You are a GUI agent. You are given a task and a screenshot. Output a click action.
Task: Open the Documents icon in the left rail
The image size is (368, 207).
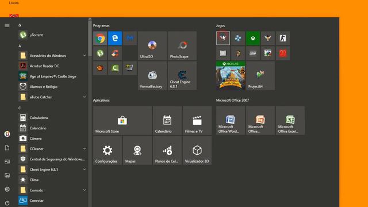coord(7,148)
